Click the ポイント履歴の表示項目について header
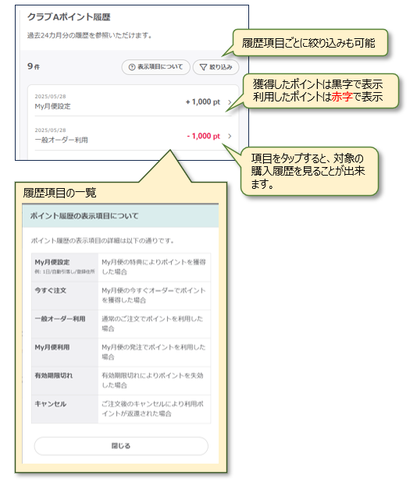The width and height of the screenshot is (417, 480). pos(120,216)
